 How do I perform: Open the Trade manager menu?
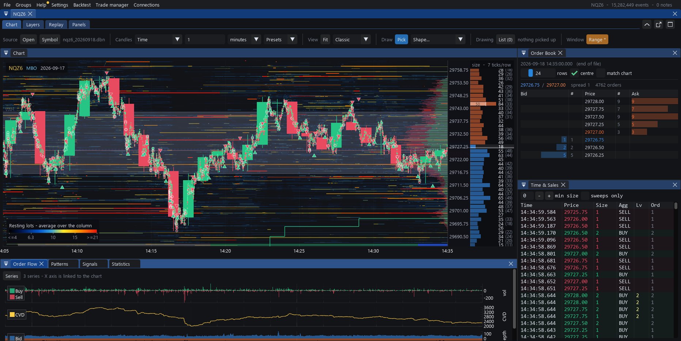(x=112, y=5)
